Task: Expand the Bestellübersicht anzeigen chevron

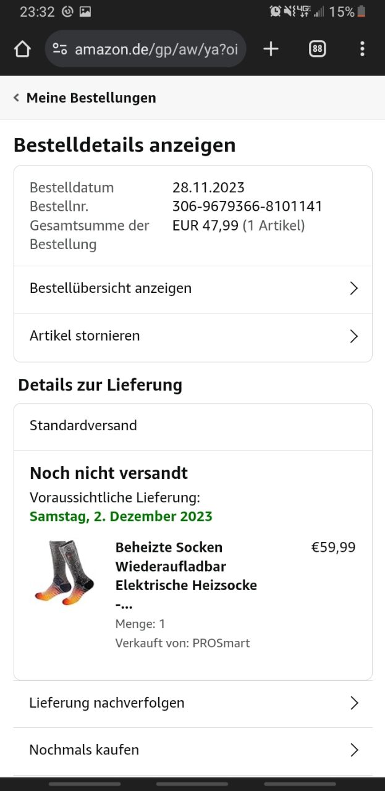Action: pyautogui.click(x=353, y=289)
